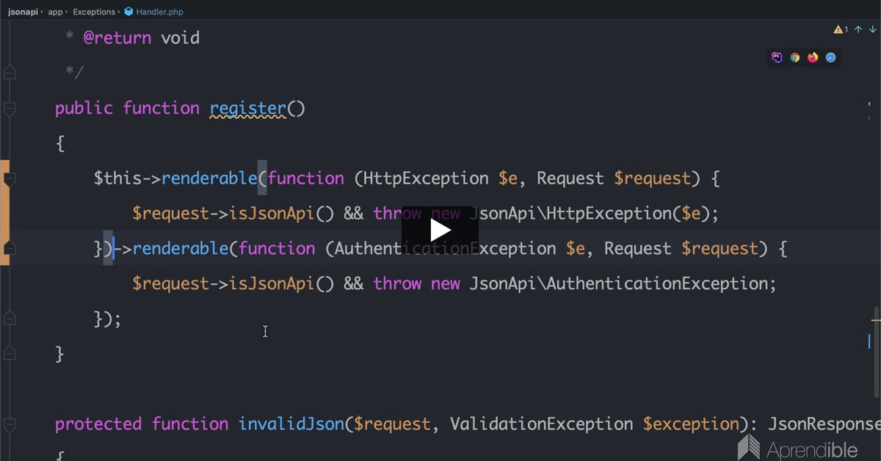The image size is (881, 461).
Task: Click the orange marker on the editor scrollbar
Action: [875, 320]
